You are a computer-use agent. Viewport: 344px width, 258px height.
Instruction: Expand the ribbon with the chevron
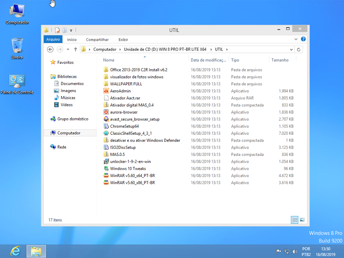[296, 39]
